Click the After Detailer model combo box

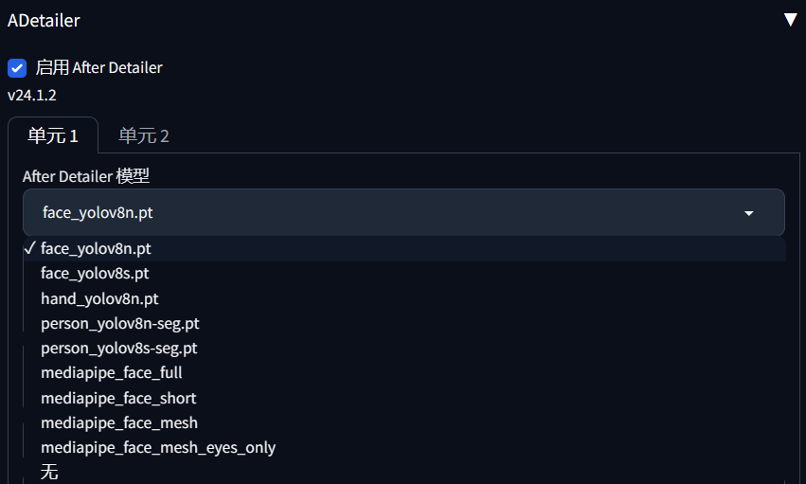tap(379, 213)
